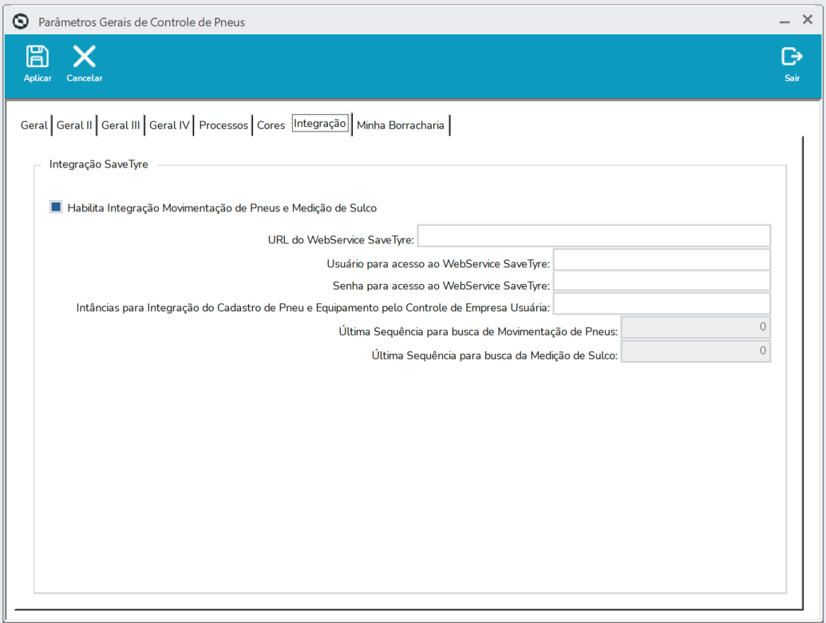Open the Geral tab

pos(34,125)
